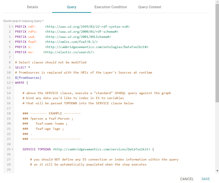The height and width of the screenshot is (183, 219).
Task: Select the Query tab
Action: click(71, 7)
